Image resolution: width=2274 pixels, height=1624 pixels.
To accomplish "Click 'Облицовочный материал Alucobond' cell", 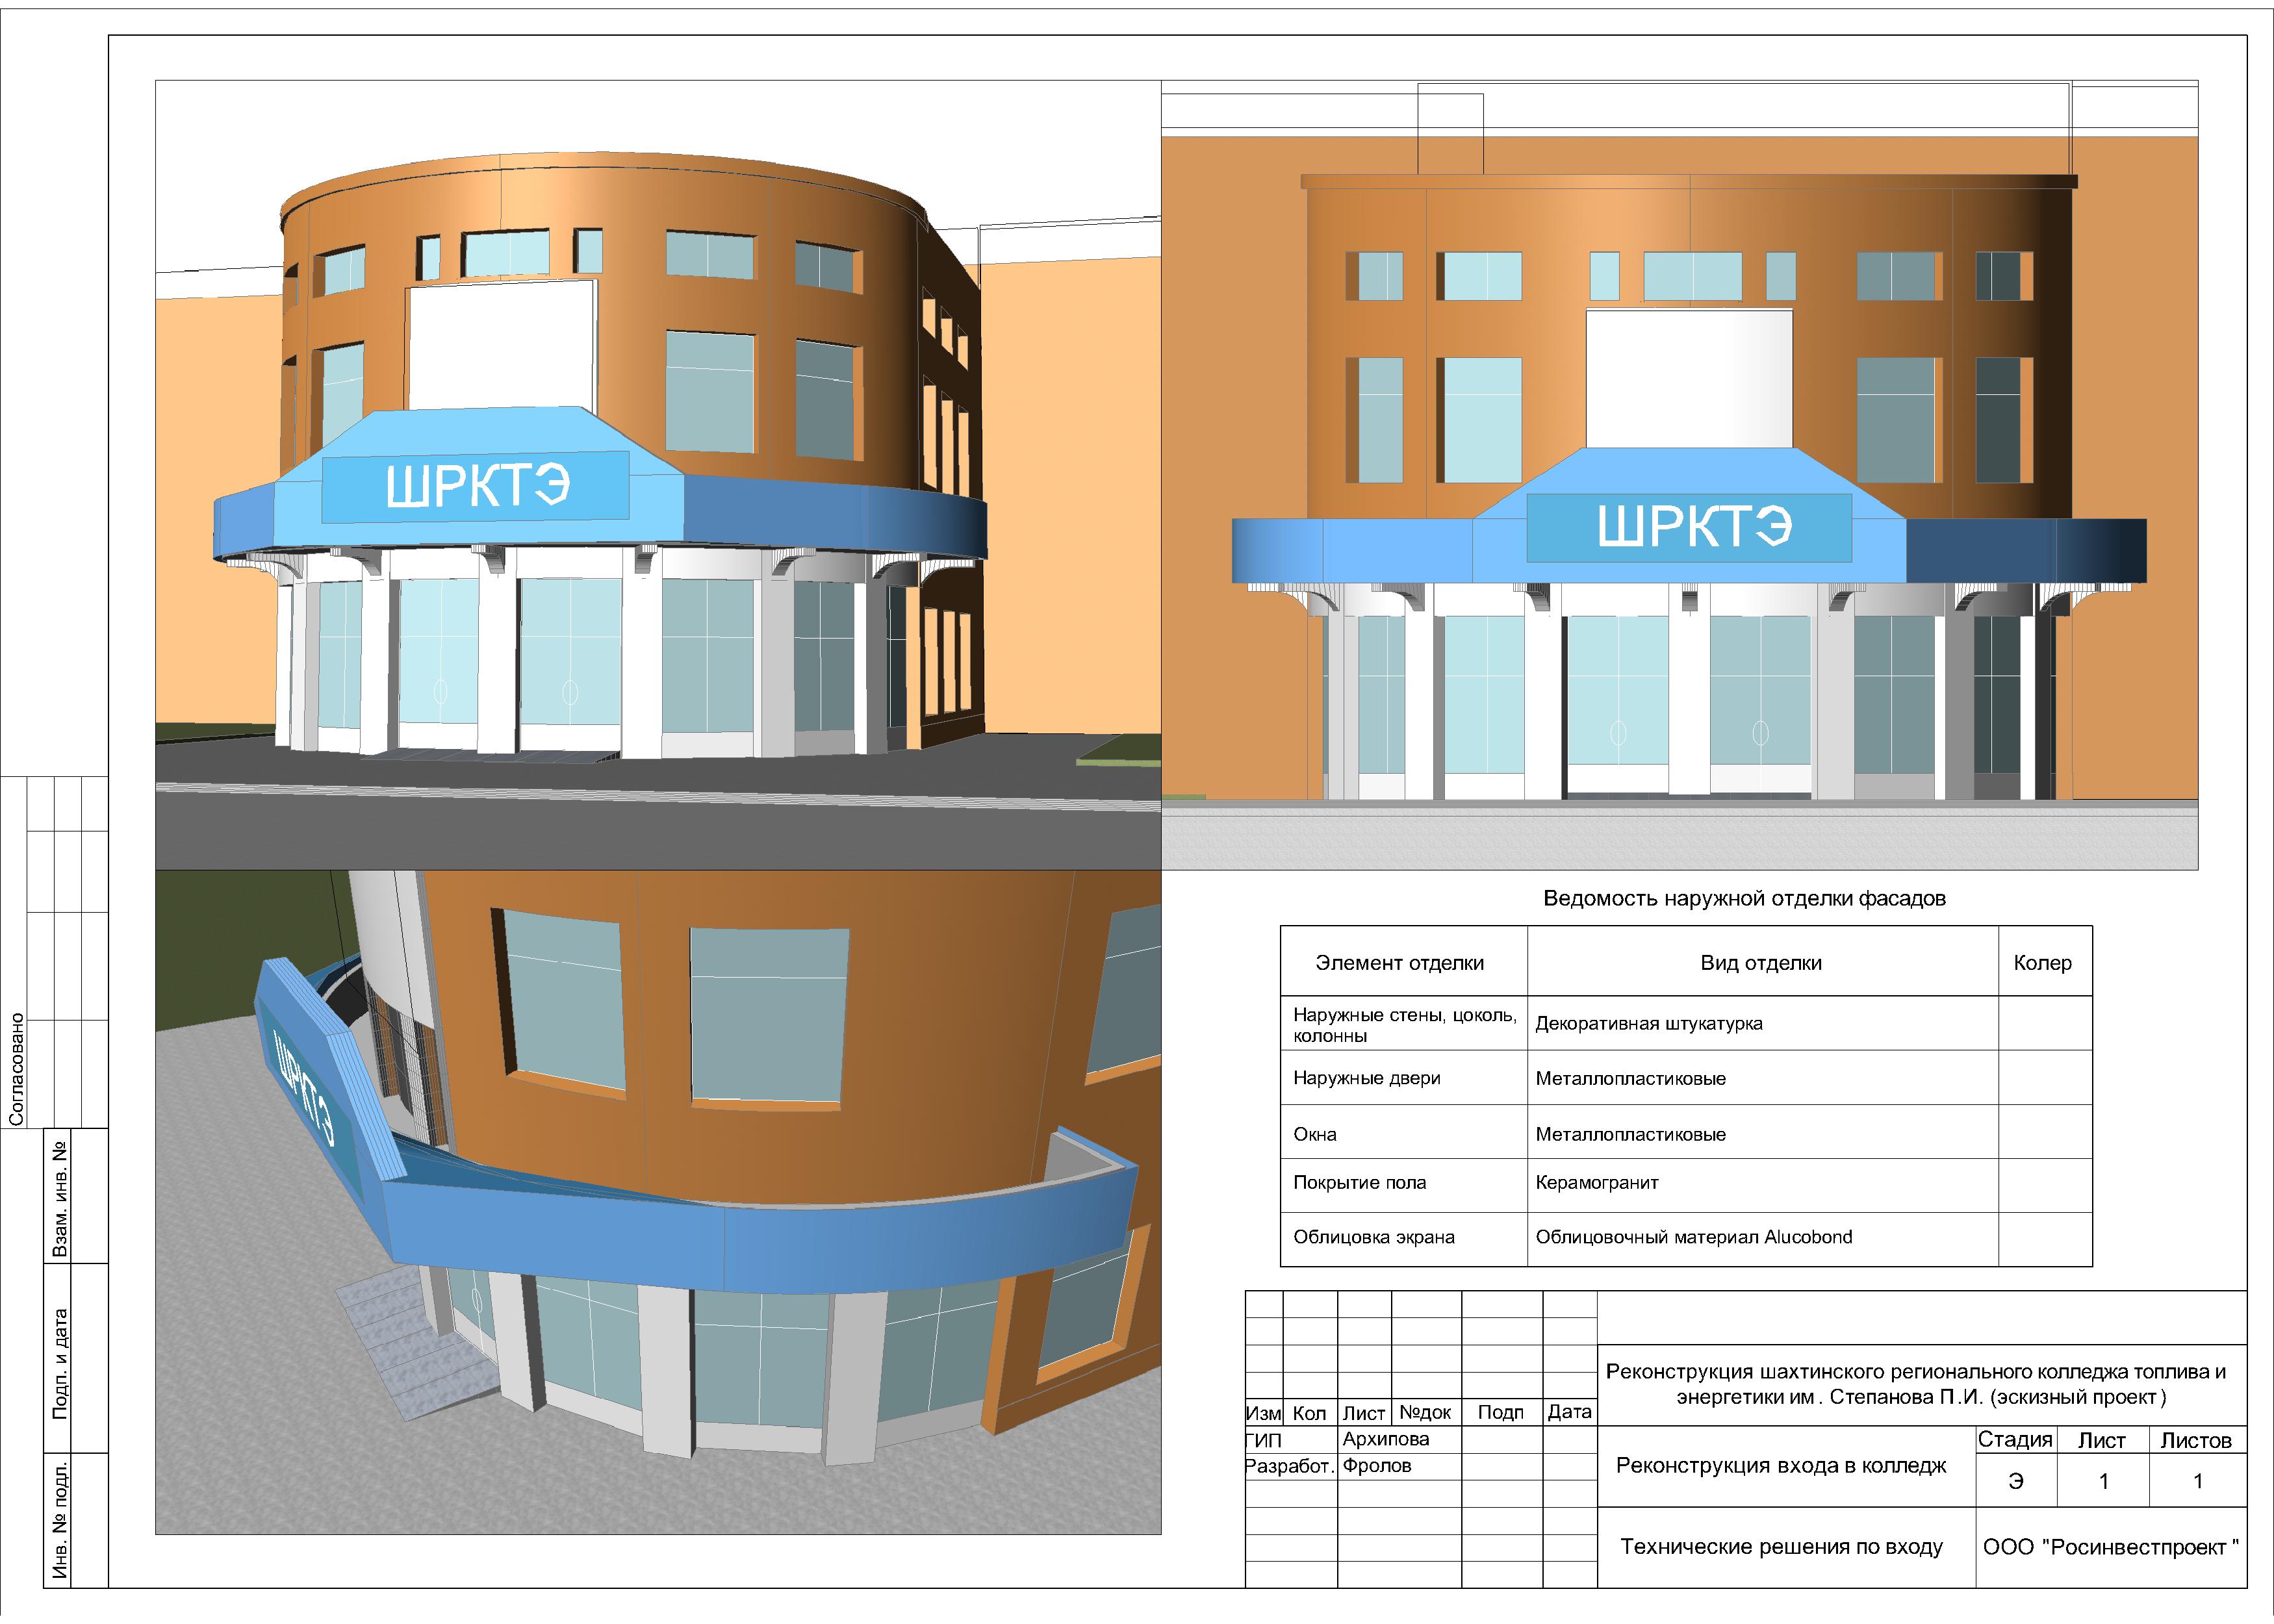I will tap(1693, 1237).
